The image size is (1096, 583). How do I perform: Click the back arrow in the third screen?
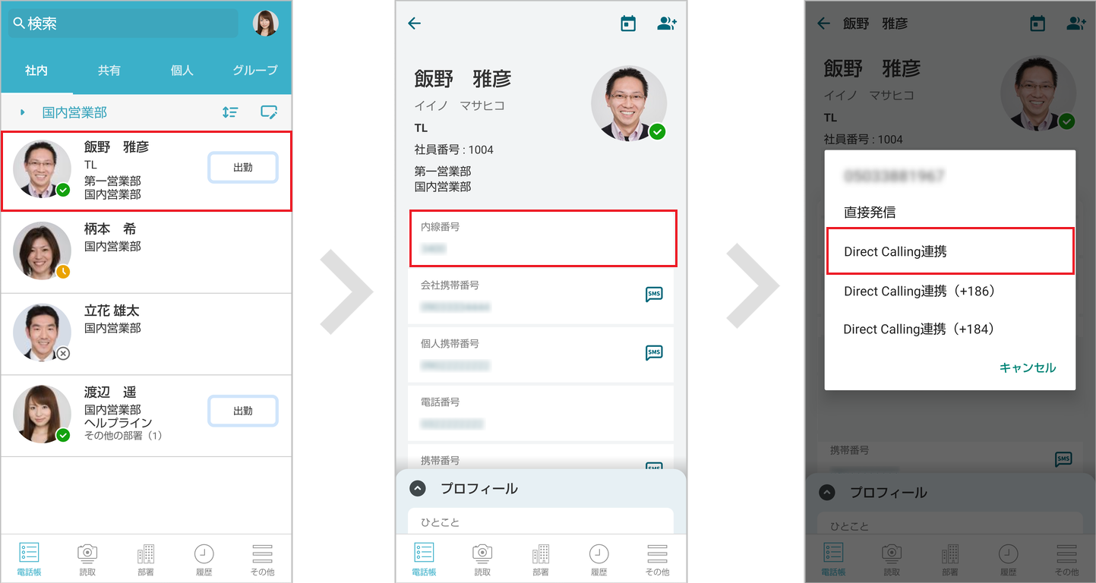(823, 24)
